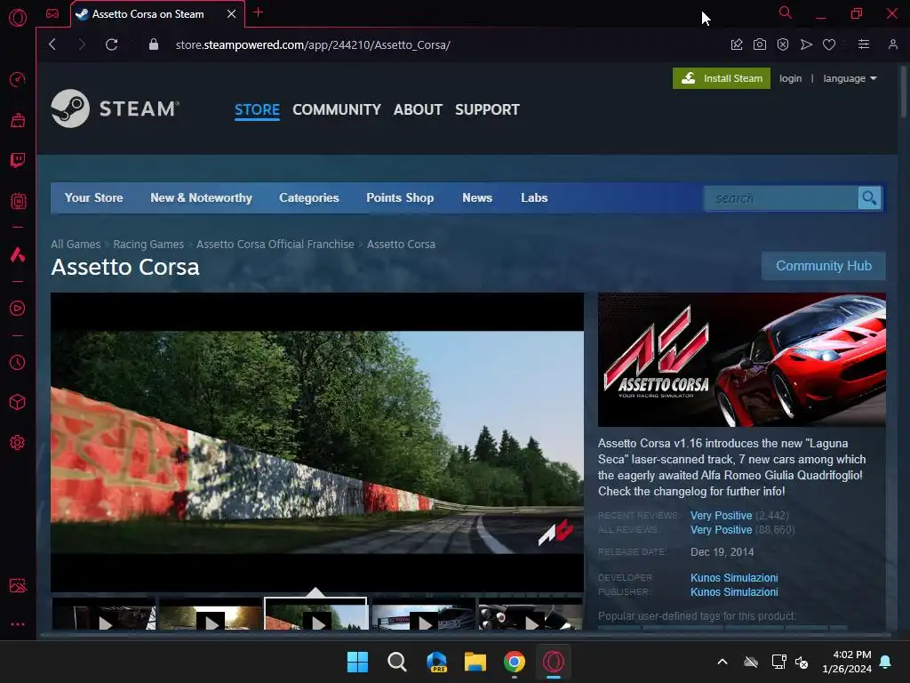Close the Assetto Corsa on Steam tab

coord(232,13)
